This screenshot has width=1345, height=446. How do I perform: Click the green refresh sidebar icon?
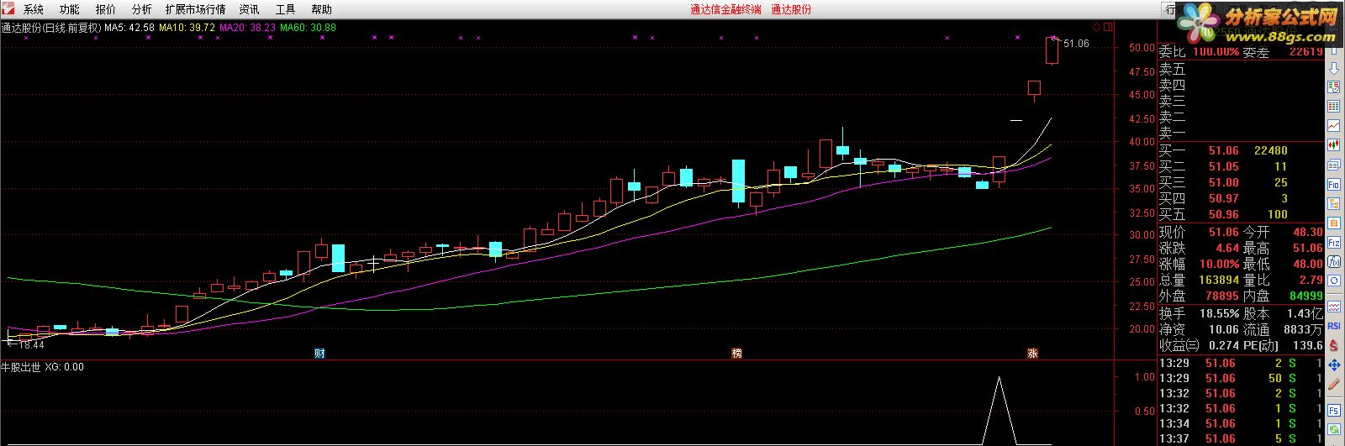pos(1334,430)
